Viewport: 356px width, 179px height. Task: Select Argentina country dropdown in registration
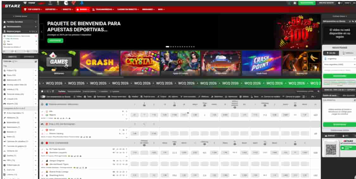tap(339, 59)
